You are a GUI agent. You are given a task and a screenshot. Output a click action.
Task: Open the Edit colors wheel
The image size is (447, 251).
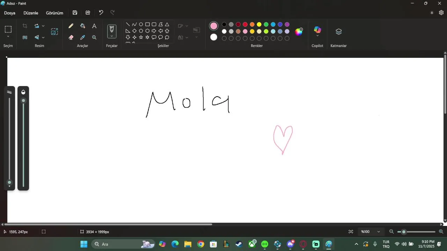pos(299,32)
